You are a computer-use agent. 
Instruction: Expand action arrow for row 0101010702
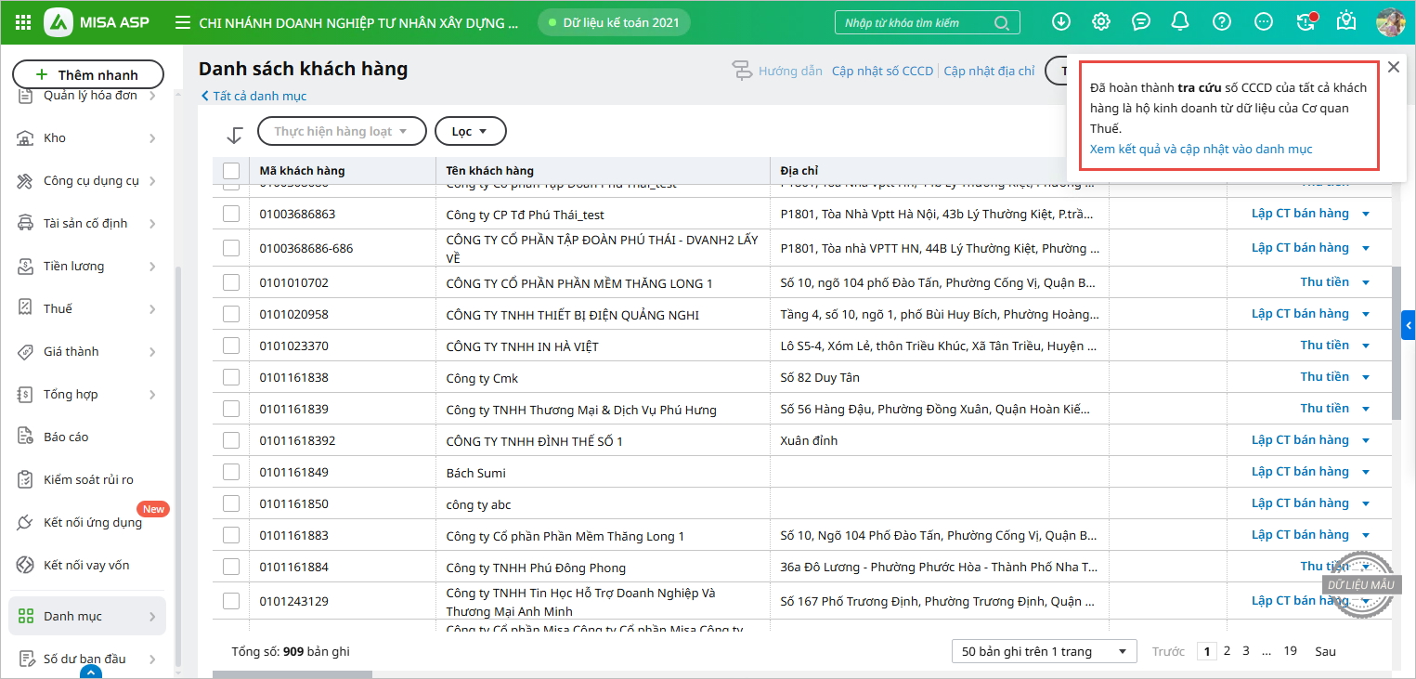pyautogui.click(x=1366, y=282)
